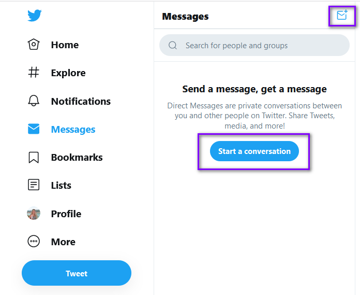Go to Home menu label
Image resolution: width=360 pixels, height=295 pixels.
[65, 45]
